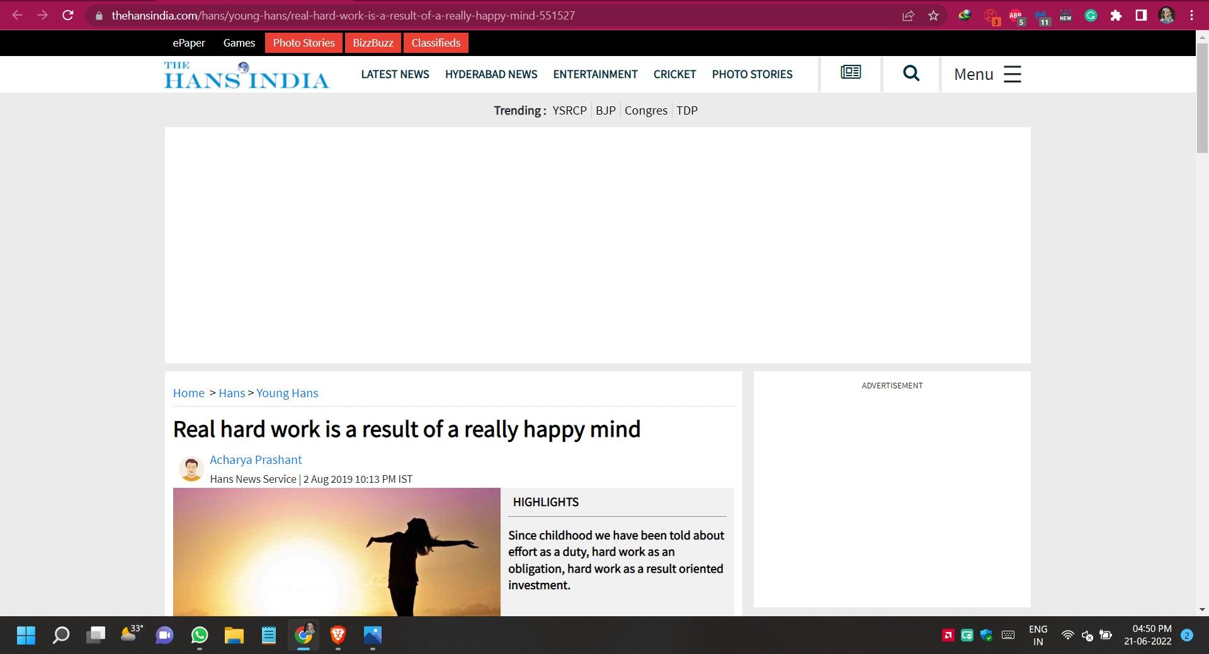Open the Hyderabad News menu item

491,74
